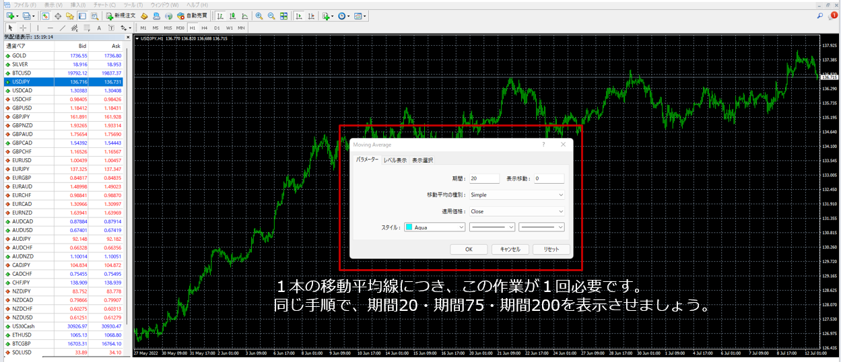Expand the 移動平均の種別 Simple dropdown
This screenshot has width=841, height=362.
pyautogui.click(x=516, y=195)
